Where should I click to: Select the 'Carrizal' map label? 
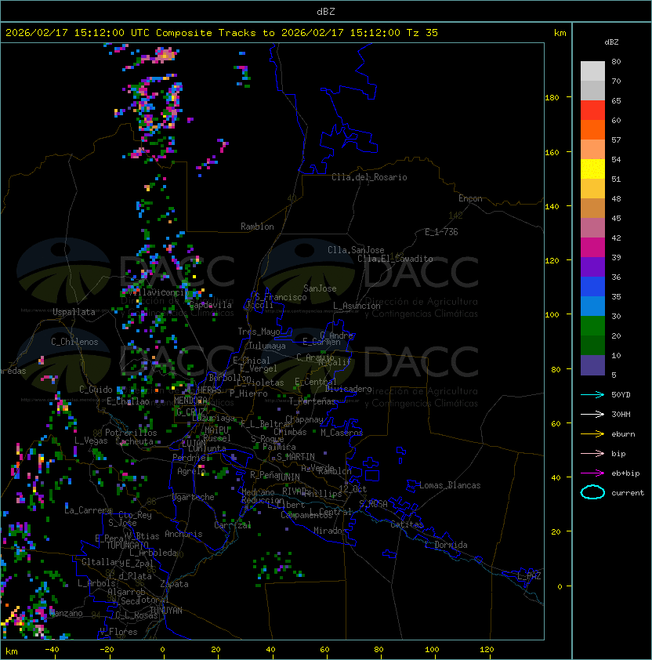(x=232, y=525)
